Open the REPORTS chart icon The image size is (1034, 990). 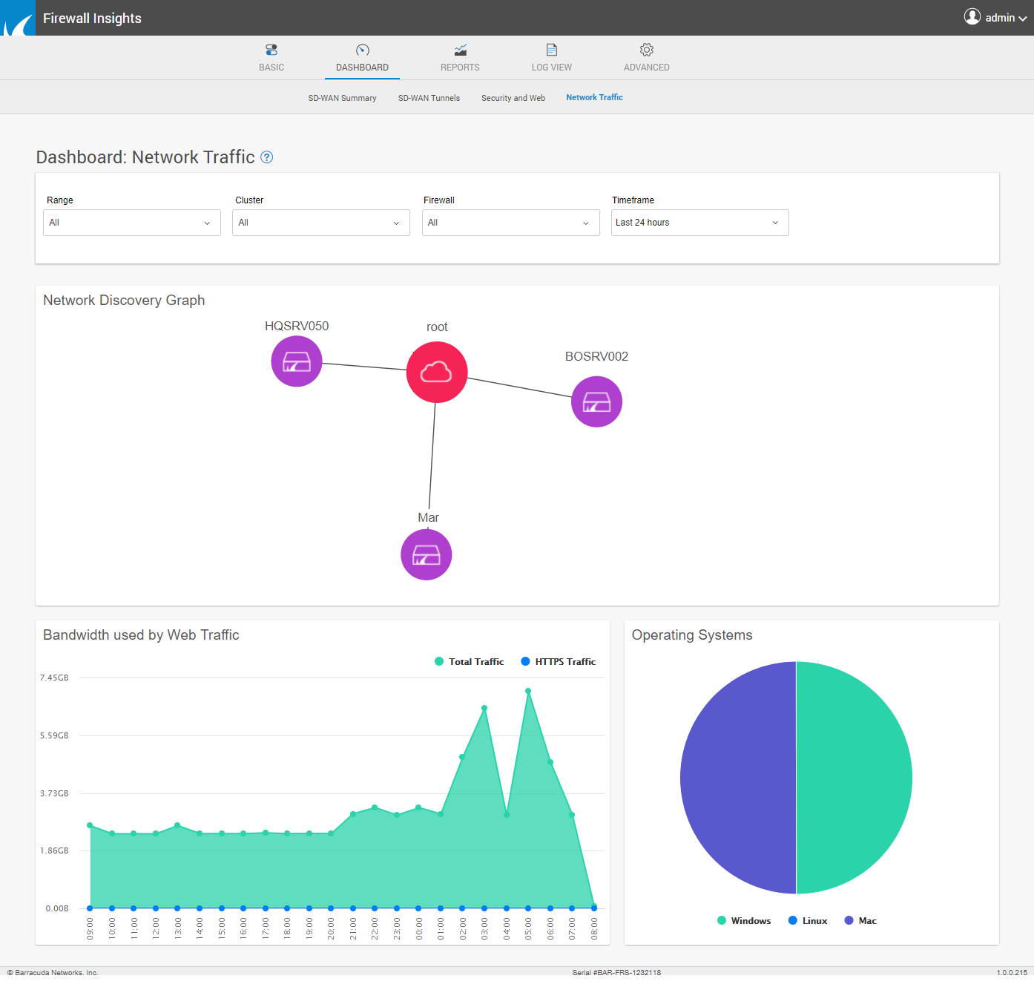click(461, 50)
